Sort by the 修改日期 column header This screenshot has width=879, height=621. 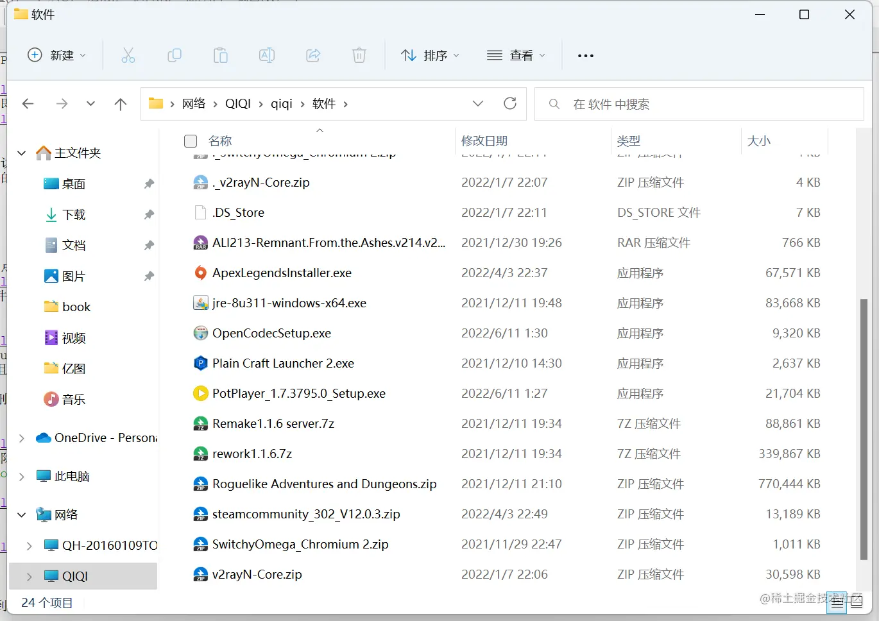(484, 140)
